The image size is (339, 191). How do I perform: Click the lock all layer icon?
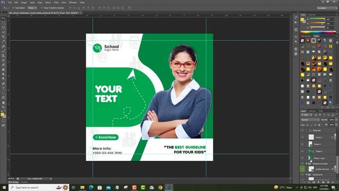point(319,125)
